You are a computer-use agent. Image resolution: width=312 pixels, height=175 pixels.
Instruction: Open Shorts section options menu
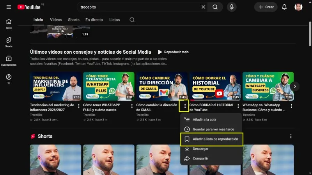tap(291, 136)
